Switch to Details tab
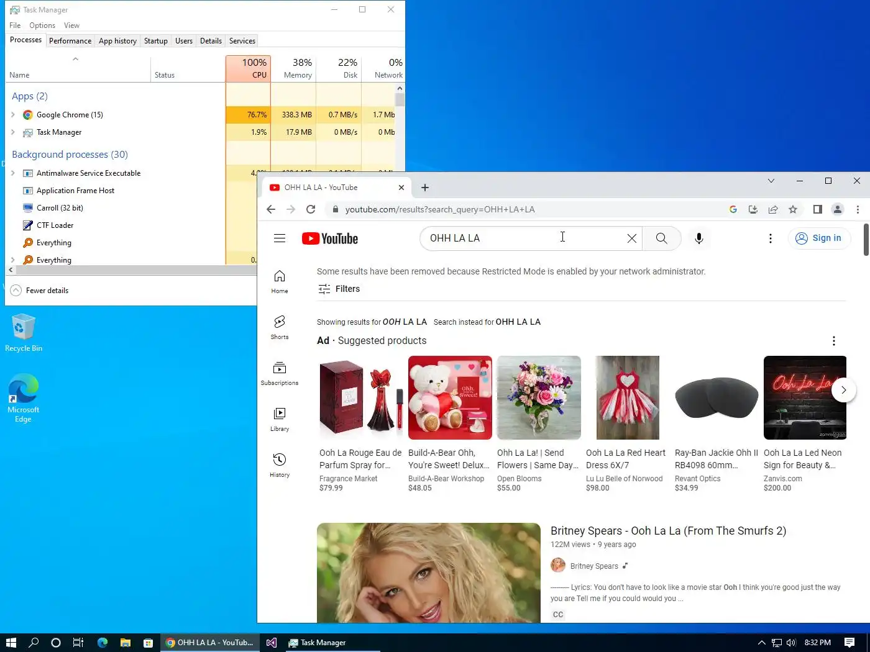 pyautogui.click(x=211, y=41)
